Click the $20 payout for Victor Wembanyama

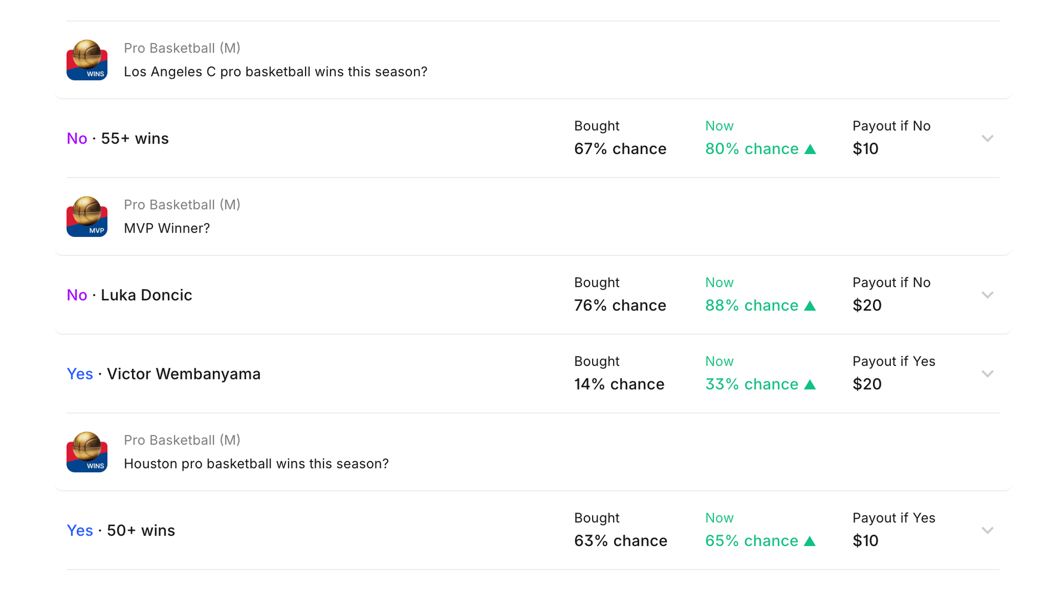pos(867,384)
